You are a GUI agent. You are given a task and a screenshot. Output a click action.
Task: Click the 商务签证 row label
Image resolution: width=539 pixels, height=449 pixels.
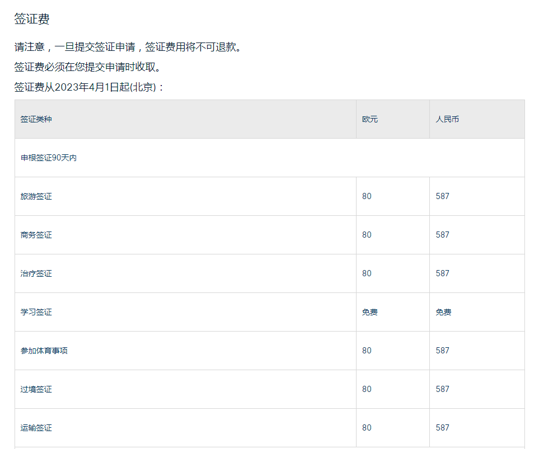(36, 235)
